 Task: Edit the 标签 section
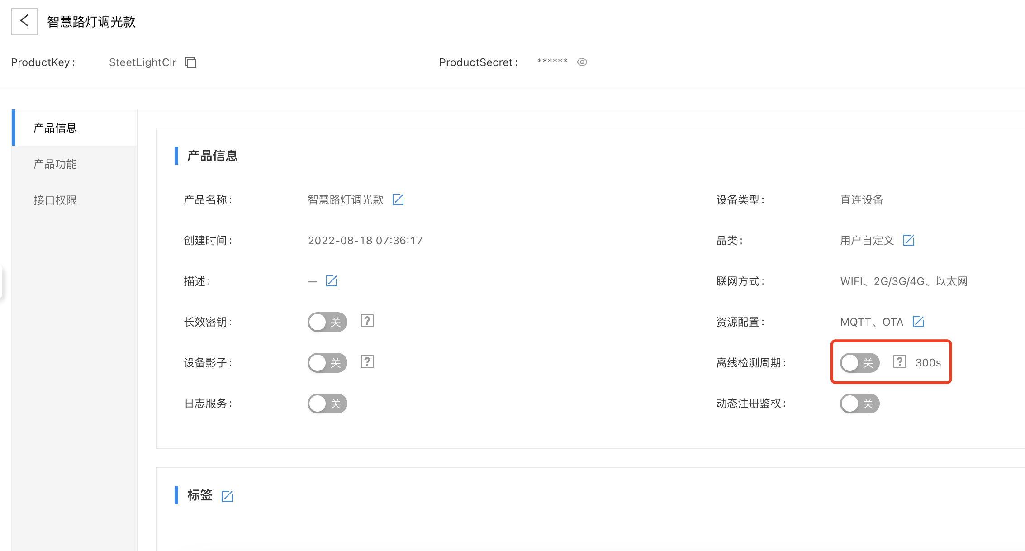coord(227,496)
